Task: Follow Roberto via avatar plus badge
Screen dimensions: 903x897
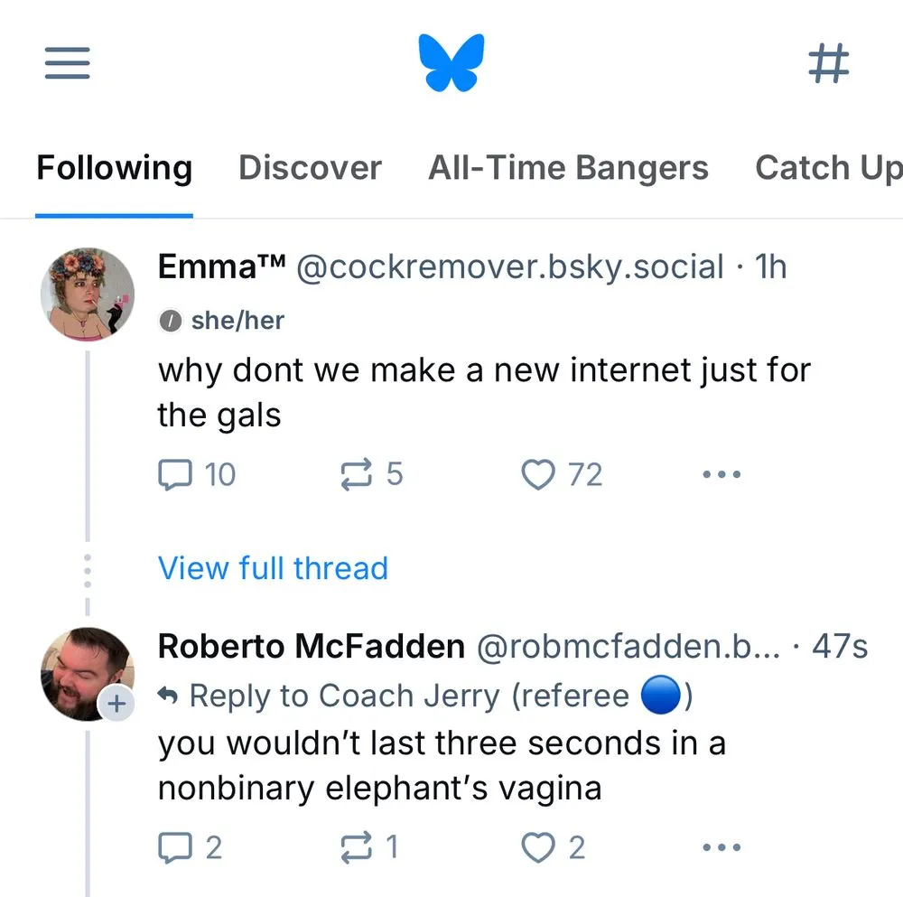Action: click(116, 704)
